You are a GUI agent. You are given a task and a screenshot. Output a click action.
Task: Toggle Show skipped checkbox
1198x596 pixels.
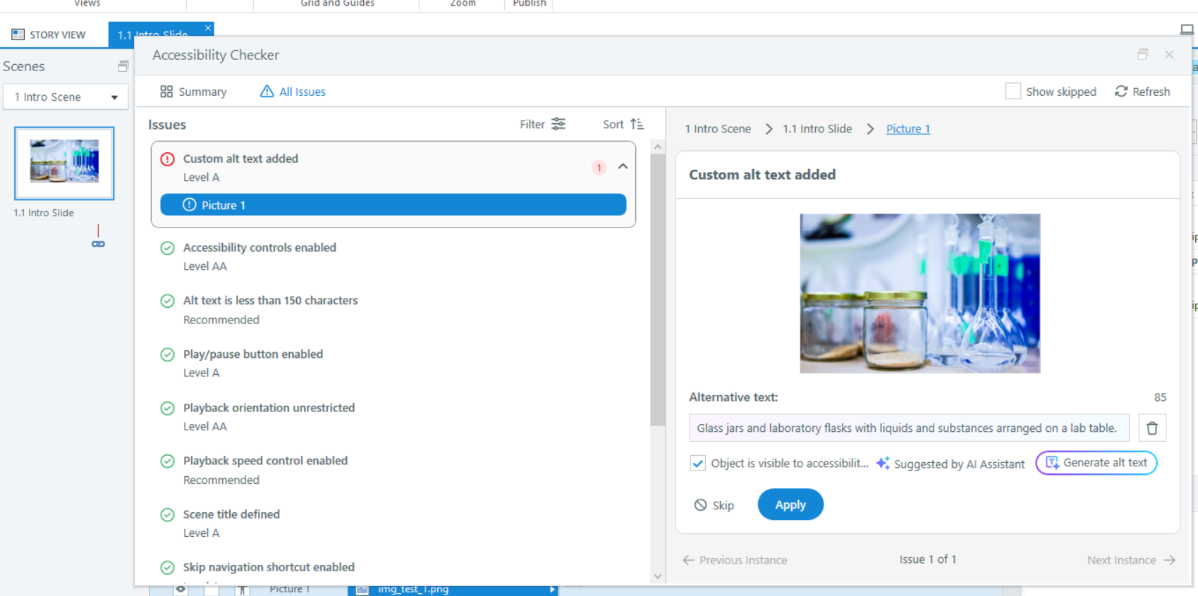[x=1013, y=92]
